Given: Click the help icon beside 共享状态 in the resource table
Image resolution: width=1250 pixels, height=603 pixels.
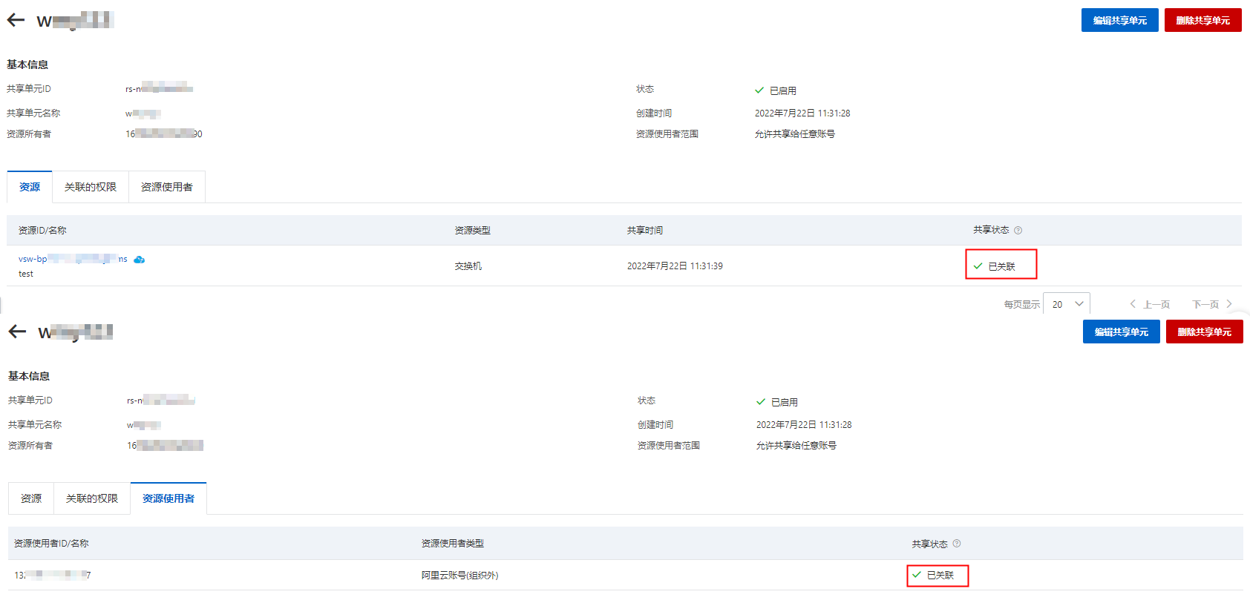Looking at the screenshot, I should (x=1018, y=231).
